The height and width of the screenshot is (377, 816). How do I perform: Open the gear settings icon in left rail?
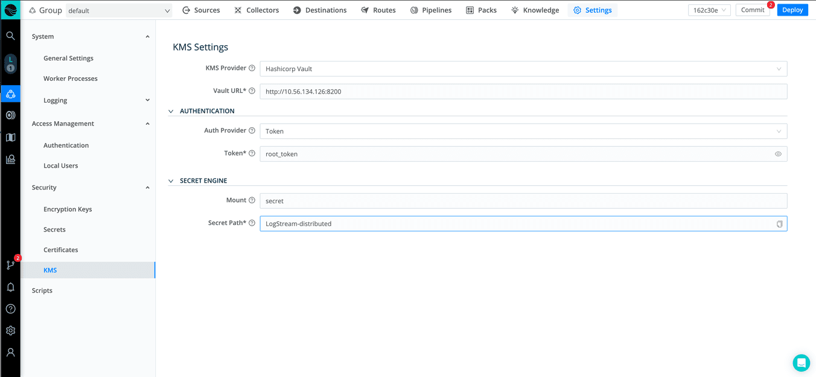[10, 331]
